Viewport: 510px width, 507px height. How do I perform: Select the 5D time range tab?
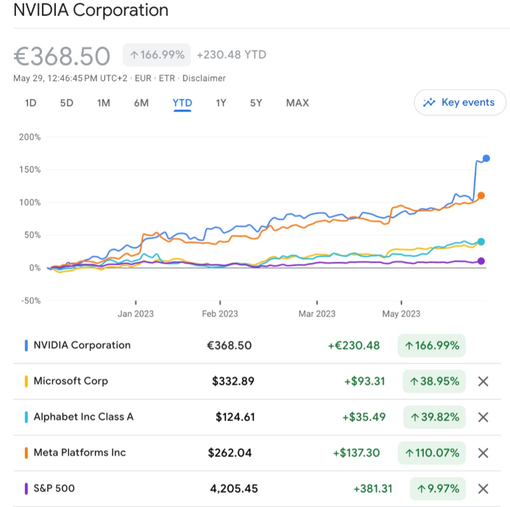67,103
